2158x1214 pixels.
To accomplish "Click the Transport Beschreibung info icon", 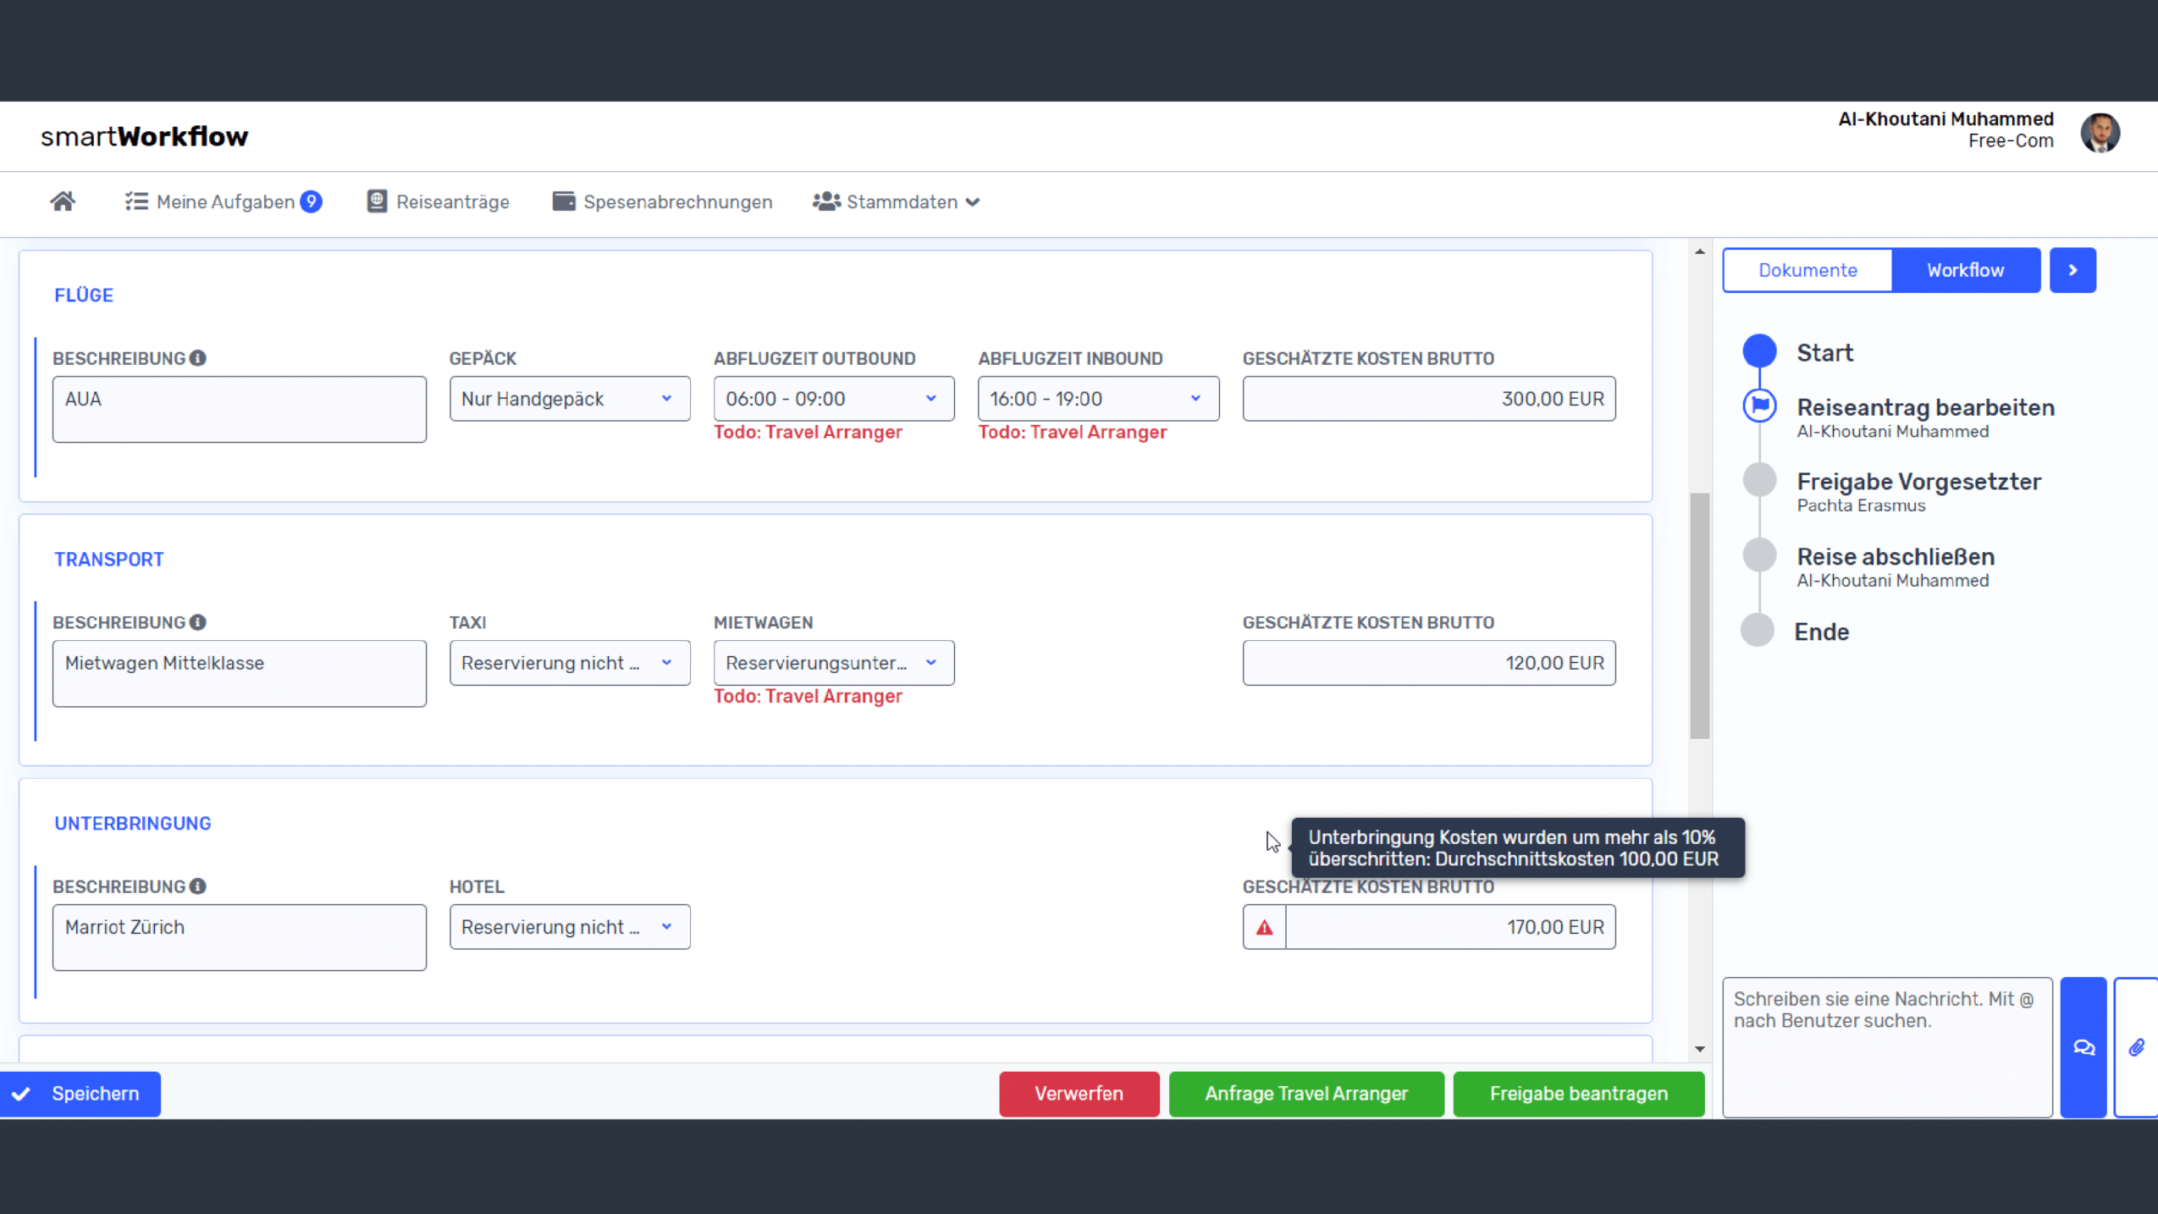I will pos(198,622).
